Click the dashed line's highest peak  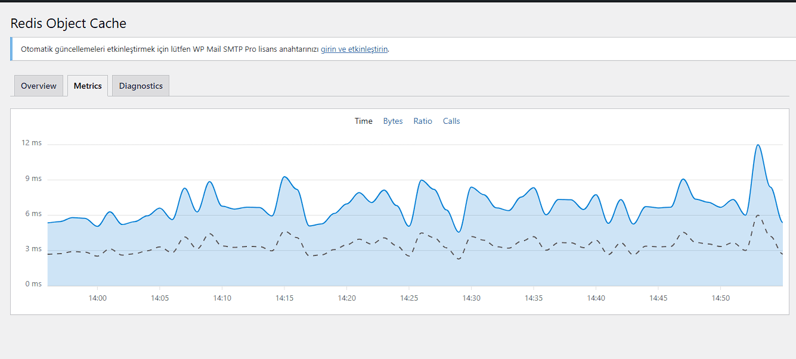pos(758,216)
